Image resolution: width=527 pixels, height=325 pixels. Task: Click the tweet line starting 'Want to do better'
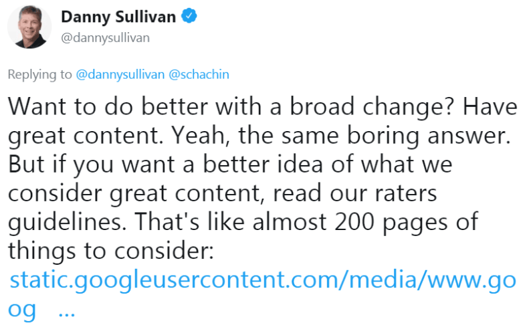click(262, 107)
